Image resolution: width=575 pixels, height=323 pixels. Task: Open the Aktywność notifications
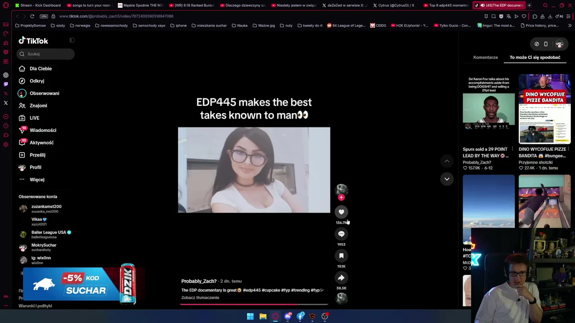click(x=36, y=143)
